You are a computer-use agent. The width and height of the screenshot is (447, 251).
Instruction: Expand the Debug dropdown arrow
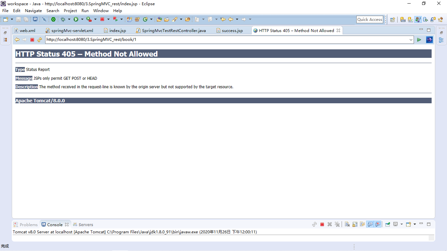pos(69,20)
